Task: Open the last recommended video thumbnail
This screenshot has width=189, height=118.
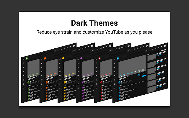Action: point(152,90)
